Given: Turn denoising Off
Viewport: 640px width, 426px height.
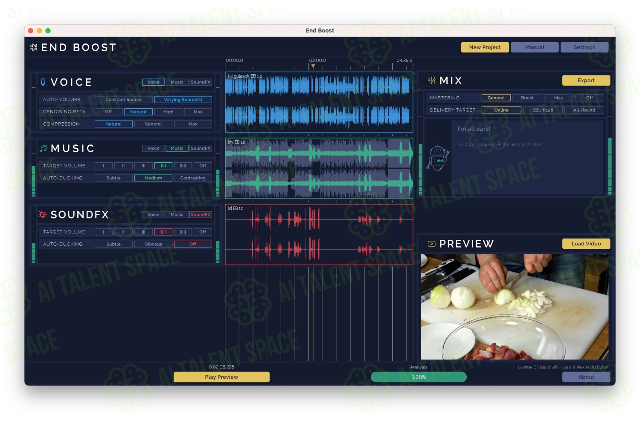Looking at the screenshot, I should coord(109,112).
